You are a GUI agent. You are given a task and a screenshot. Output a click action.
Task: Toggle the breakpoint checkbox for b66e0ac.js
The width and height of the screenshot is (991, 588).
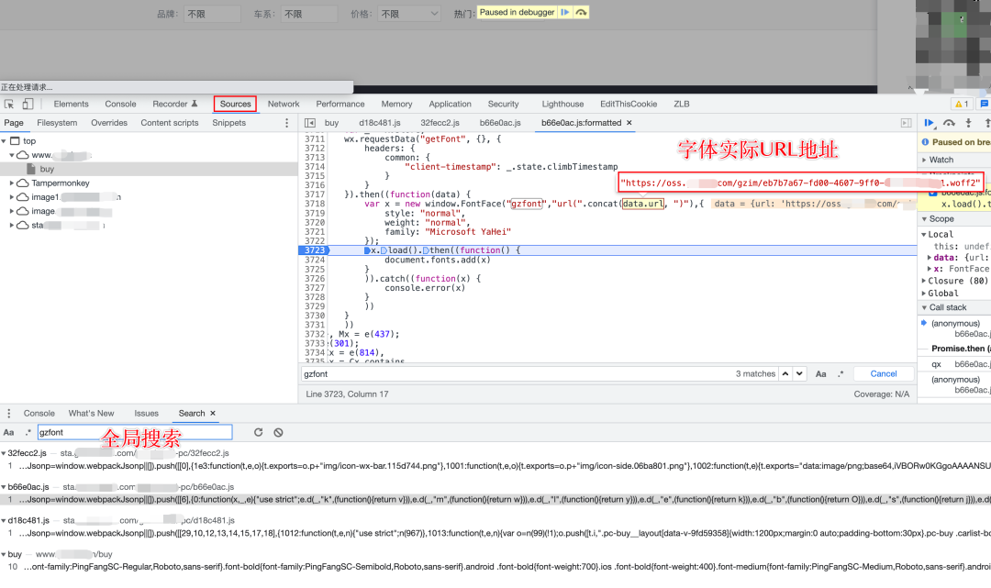pos(932,193)
